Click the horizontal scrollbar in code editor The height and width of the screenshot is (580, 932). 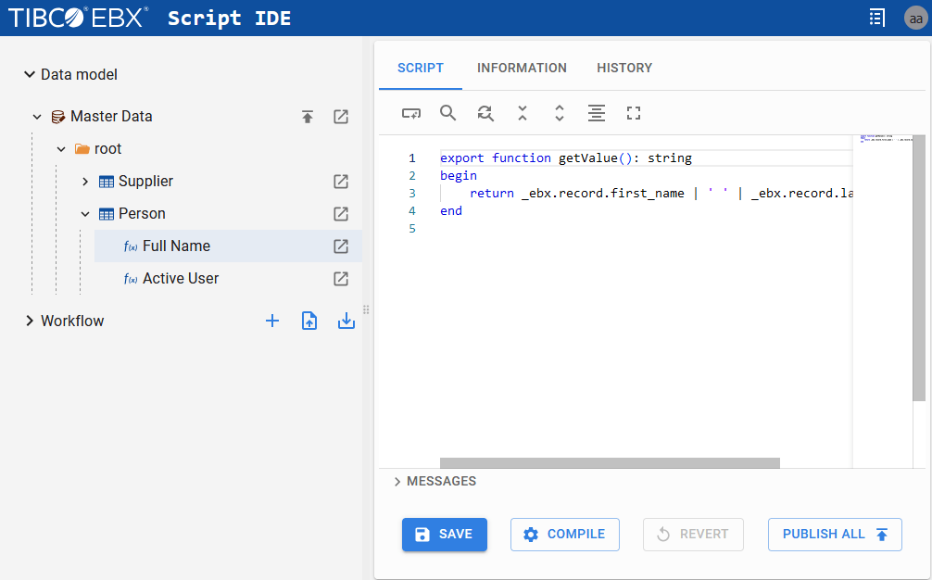[610, 463]
